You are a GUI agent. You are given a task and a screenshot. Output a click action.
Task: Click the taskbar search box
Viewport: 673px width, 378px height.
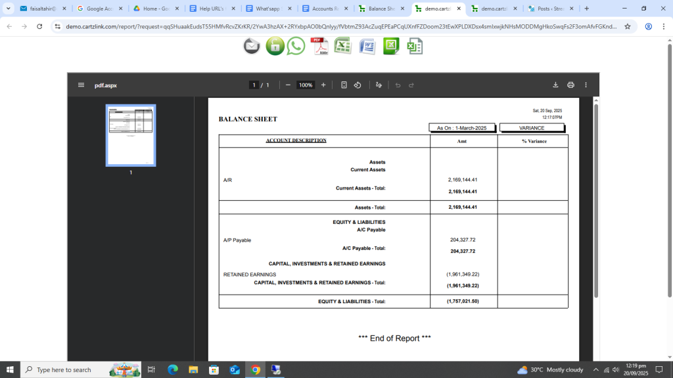pos(81,369)
